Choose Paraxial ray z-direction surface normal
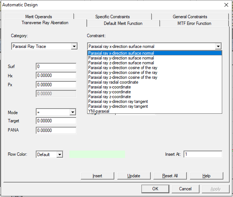 (154, 63)
